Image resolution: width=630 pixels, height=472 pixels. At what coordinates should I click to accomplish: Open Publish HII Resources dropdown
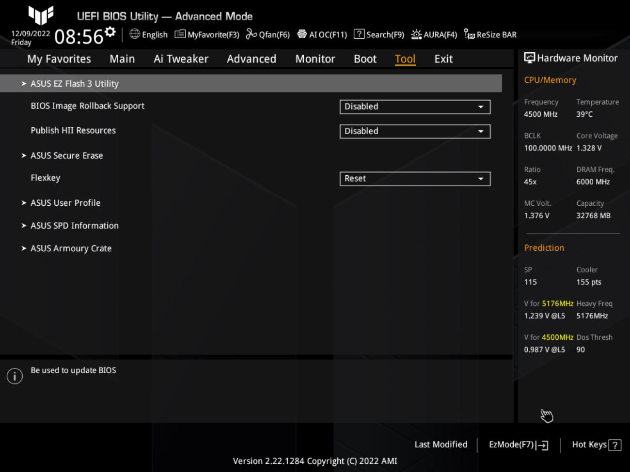tap(415, 131)
